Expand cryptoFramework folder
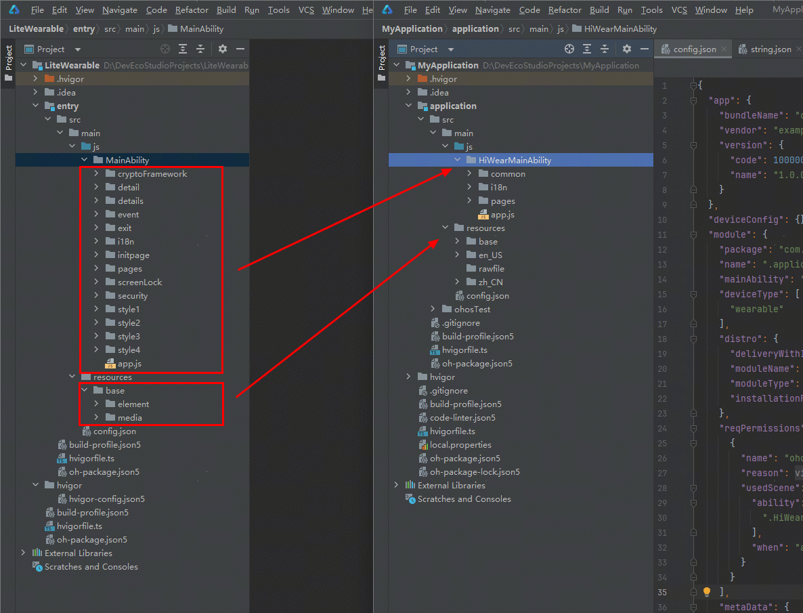The height and width of the screenshot is (613, 803). pyautogui.click(x=96, y=174)
